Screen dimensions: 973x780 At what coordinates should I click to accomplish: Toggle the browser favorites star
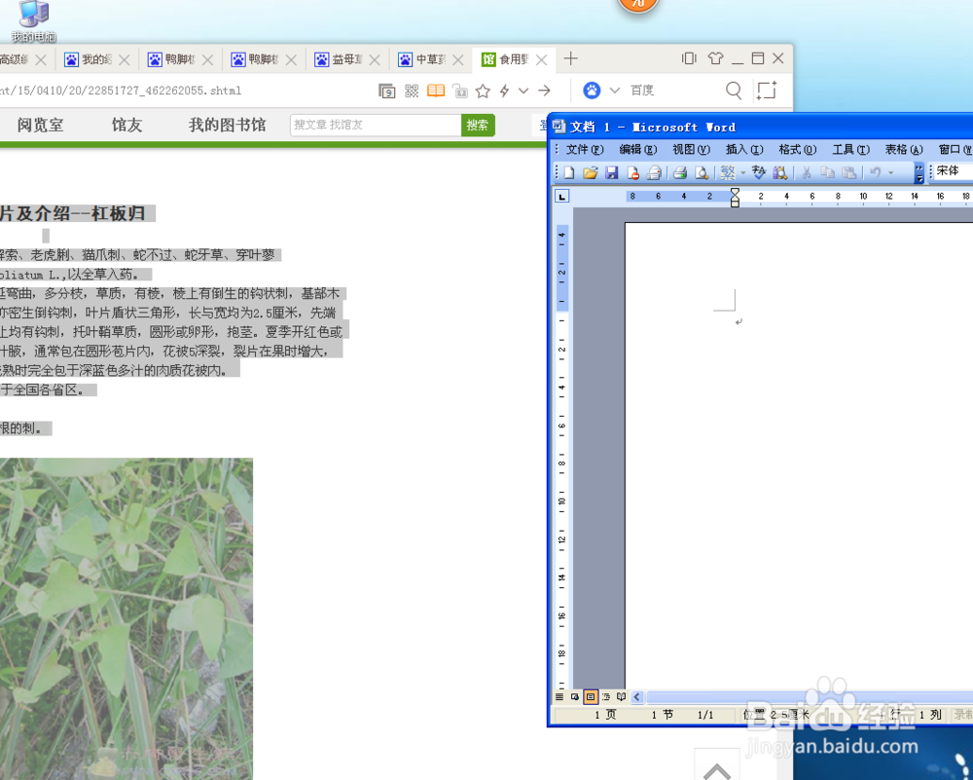tap(483, 90)
